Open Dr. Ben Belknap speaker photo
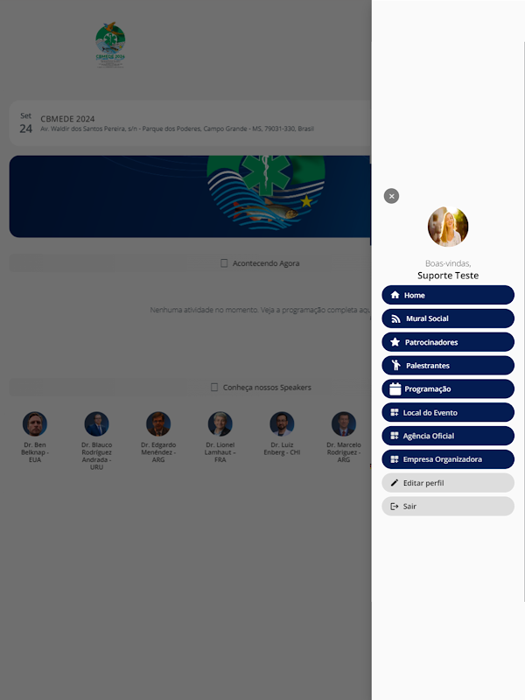This screenshot has width=525, height=700. 35,423
